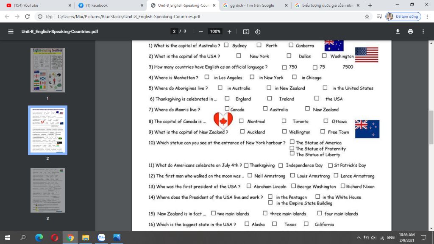Download the PDF file
Screen dimensions: 434x244
pos(398,31)
